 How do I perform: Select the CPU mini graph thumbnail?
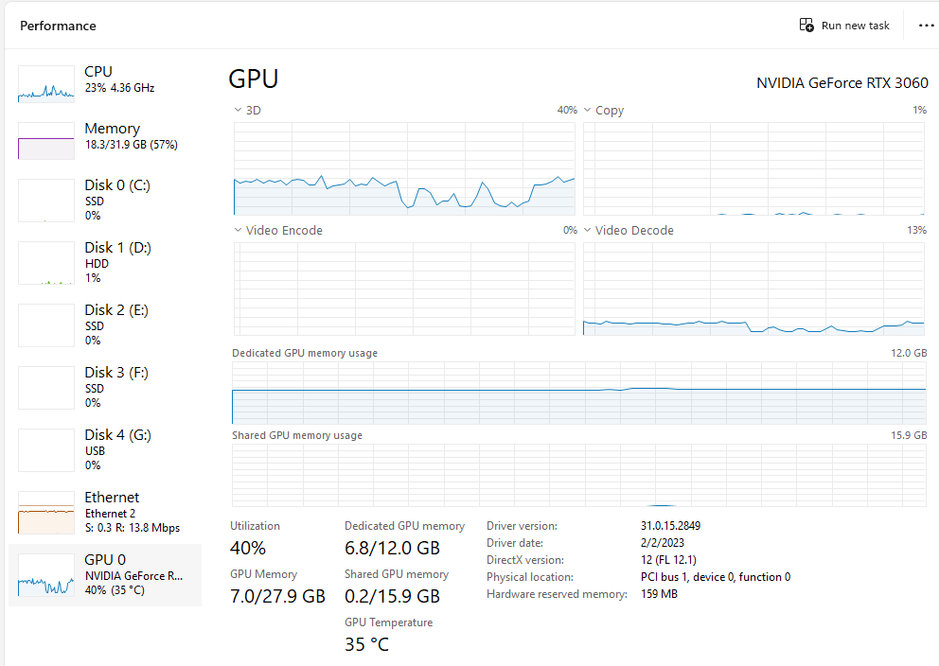pos(45,84)
